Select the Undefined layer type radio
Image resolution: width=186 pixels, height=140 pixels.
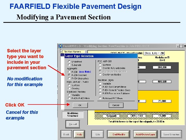pos(69,61)
